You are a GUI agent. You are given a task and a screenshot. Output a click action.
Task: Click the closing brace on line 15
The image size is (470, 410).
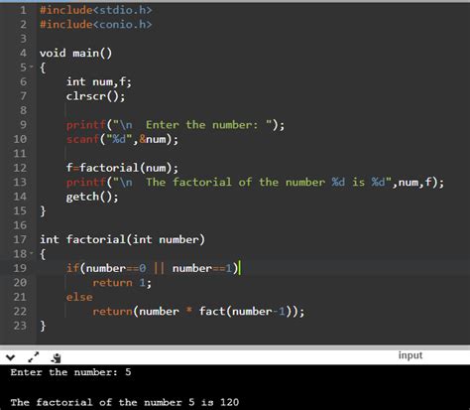(x=43, y=210)
